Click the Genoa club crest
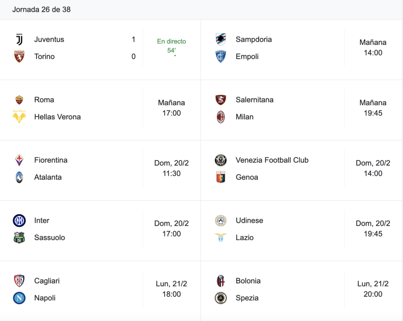 coord(221,177)
